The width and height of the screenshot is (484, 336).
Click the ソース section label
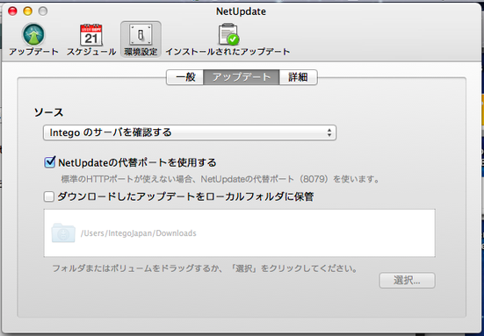tap(48, 112)
